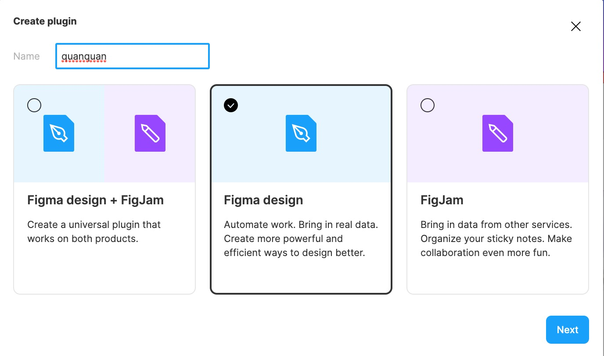The height and width of the screenshot is (356, 604).
Task: Click the "FigJam" card heading
Action: pos(442,200)
